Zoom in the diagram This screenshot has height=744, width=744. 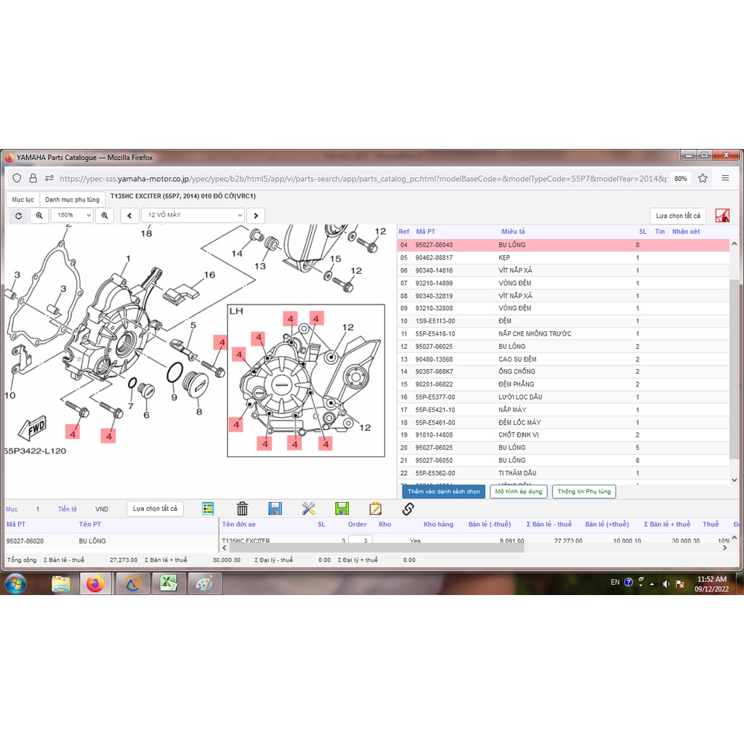pyautogui.click(x=105, y=215)
